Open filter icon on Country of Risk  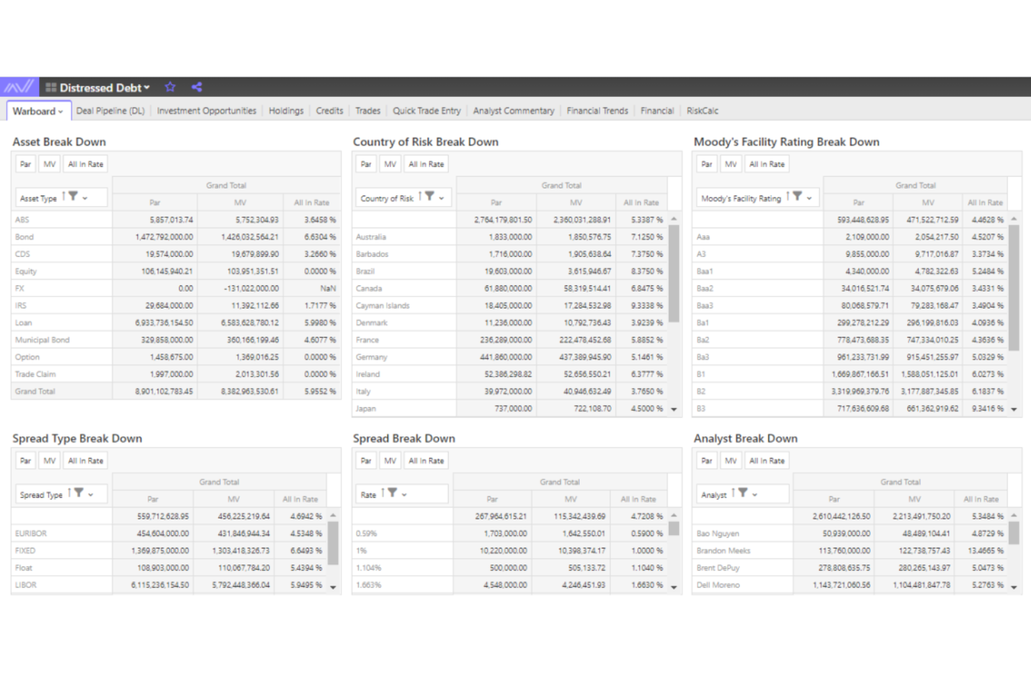pos(430,197)
